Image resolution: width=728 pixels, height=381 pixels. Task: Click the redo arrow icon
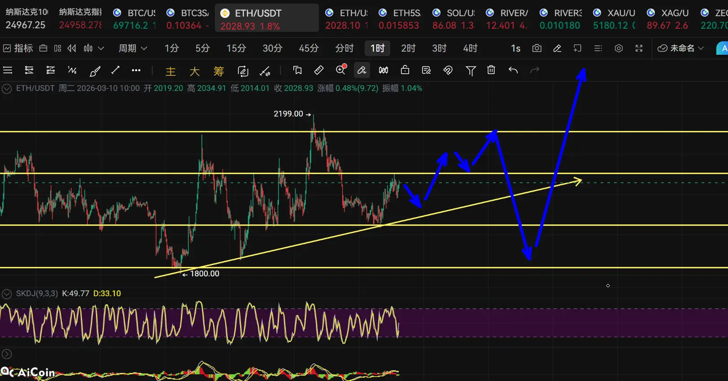535,70
